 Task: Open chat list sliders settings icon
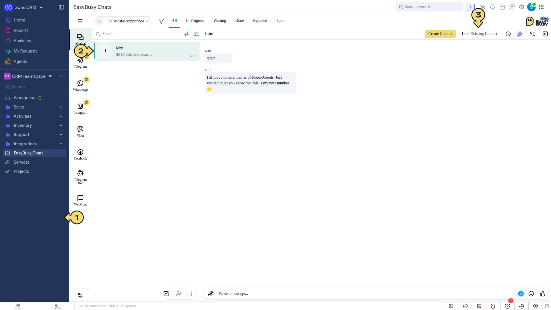pyautogui.click(x=196, y=34)
